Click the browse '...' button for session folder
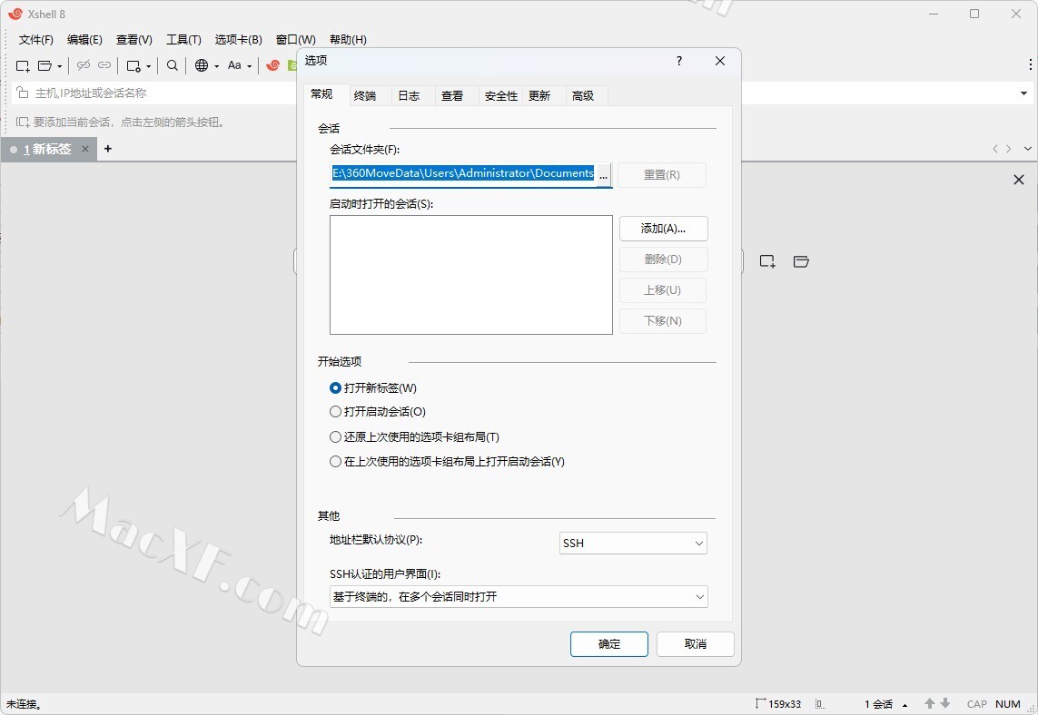 603,174
